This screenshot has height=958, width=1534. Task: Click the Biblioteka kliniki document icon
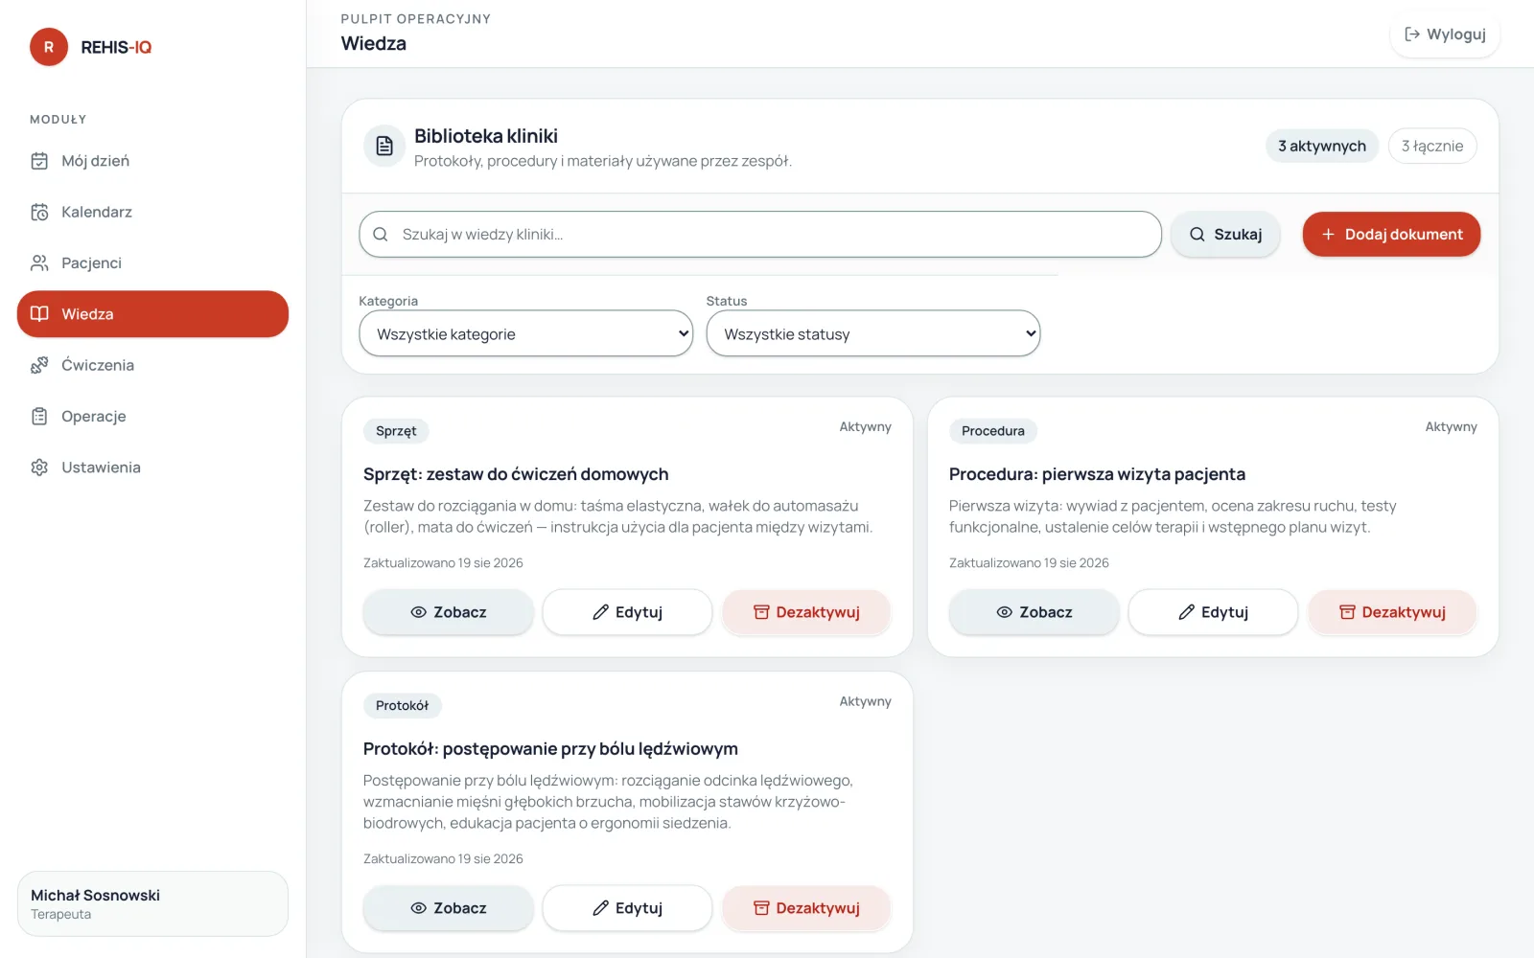(384, 146)
